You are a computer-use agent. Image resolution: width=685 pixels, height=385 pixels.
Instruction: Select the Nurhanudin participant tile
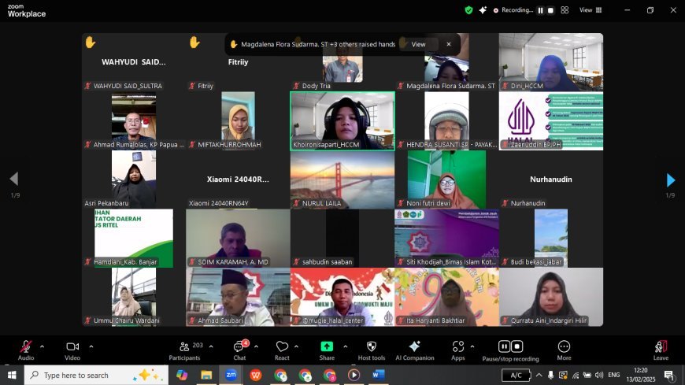551,180
